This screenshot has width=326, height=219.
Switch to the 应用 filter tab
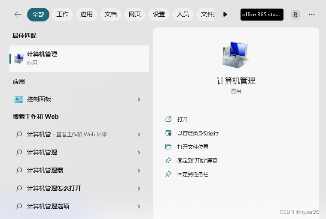coord(86,15)
